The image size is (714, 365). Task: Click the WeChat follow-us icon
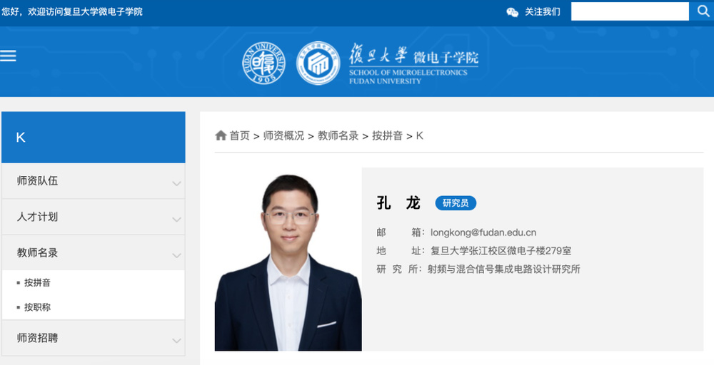tap(512, 12)
